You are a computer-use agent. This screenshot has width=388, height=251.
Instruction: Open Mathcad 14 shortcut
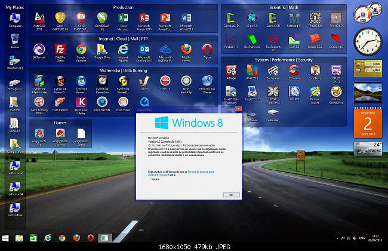point(294,20)
